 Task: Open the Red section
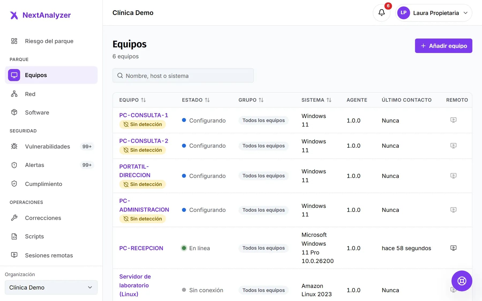click(x=51, y=94)
